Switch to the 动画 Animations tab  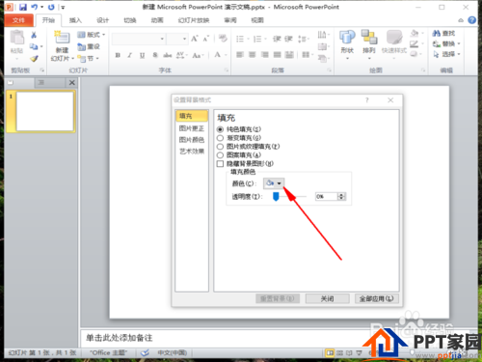point(157,20)
